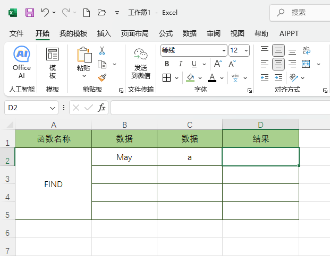
Task: Activate the Format Painter brush
Action: 102,77
